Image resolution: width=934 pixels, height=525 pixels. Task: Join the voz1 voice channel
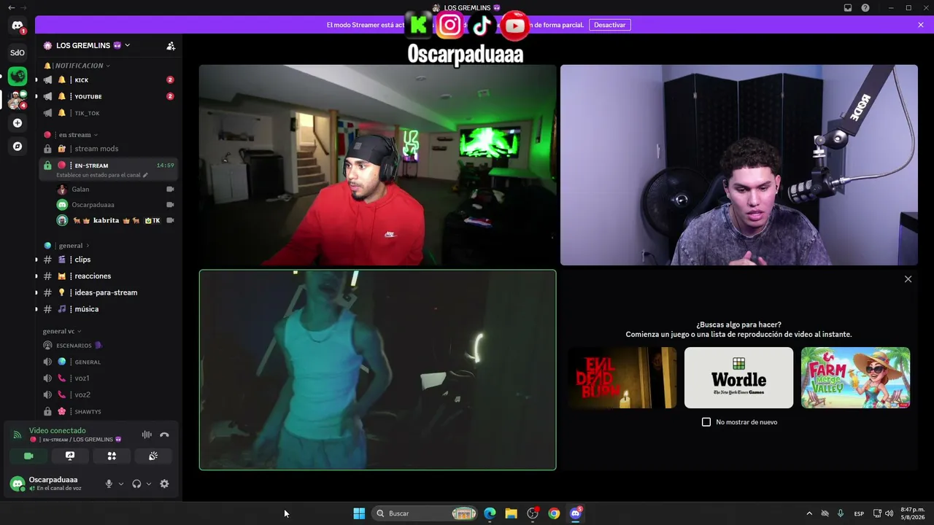pyautogui.click(x=109, y=378)
